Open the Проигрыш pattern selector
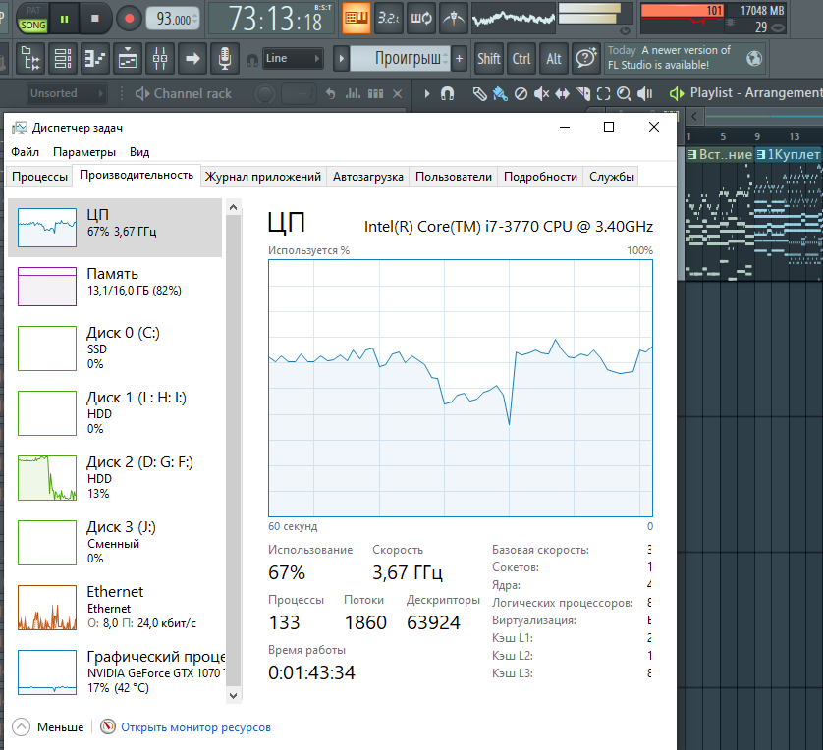 401,58
